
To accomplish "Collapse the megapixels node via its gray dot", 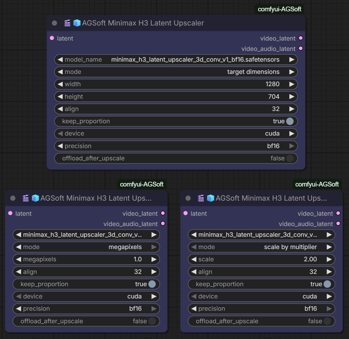I will (x=13, y=198).
